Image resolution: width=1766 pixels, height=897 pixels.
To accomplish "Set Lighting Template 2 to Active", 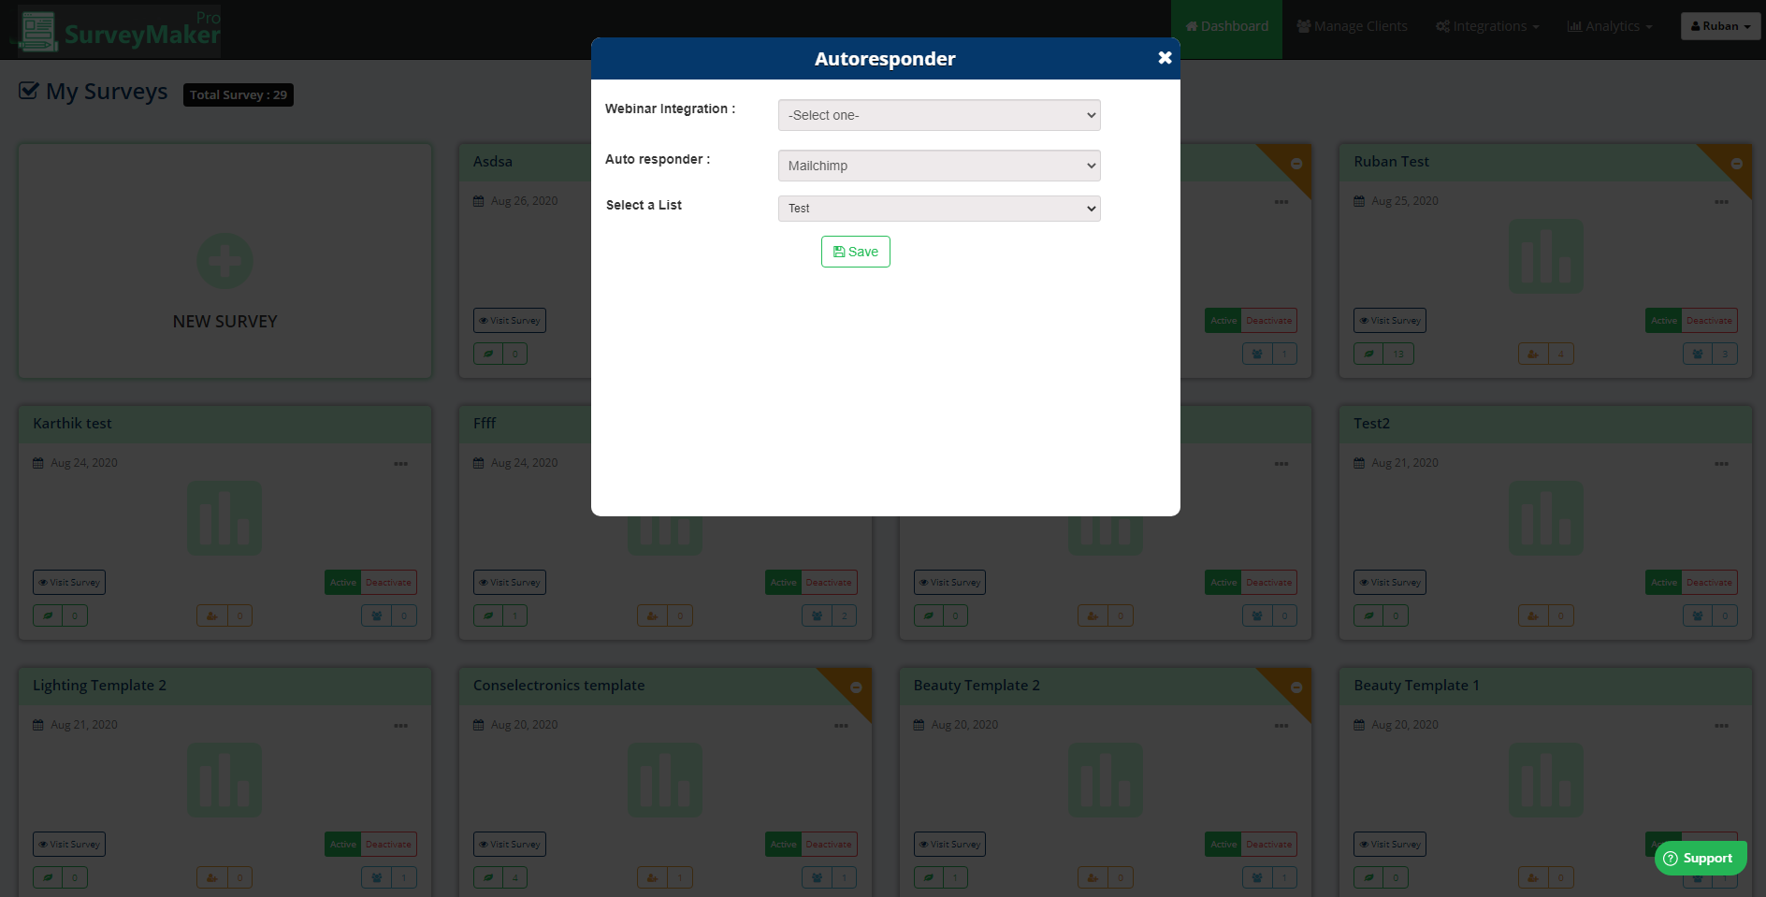I will coord(343,844).
